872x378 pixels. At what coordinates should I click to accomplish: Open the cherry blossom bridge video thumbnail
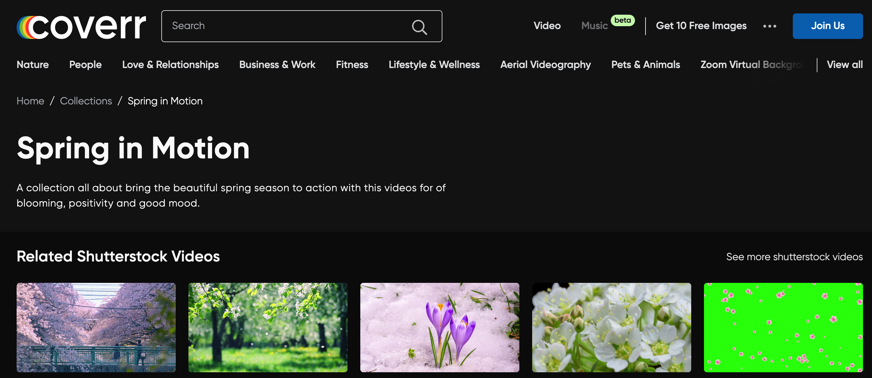[96, 327]
